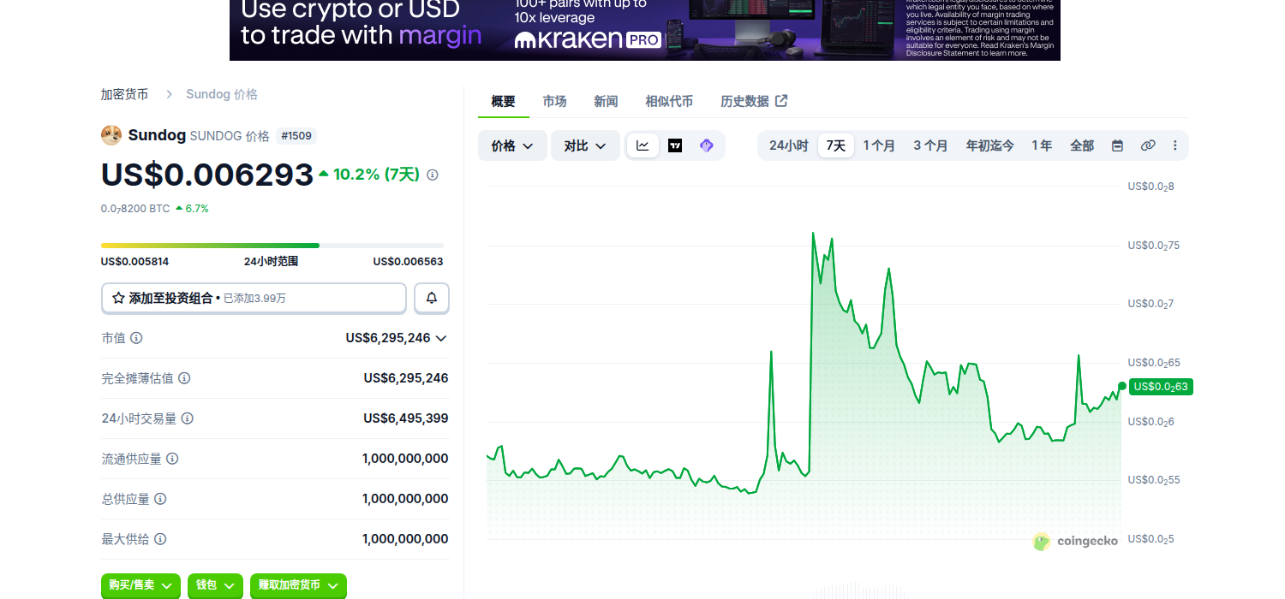This screenshot has height=599, width=1285.
Task: Click the #1509 rank badge
Action: coord(296,135)
